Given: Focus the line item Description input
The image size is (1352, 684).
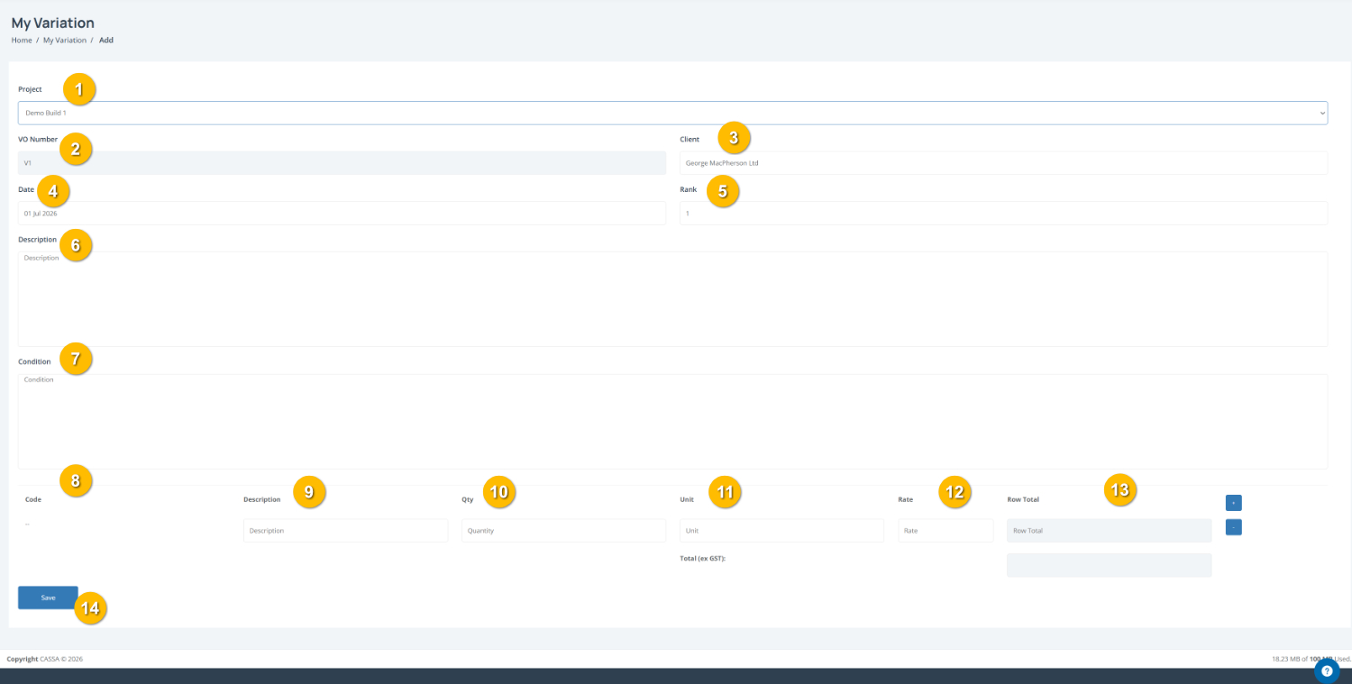Looking at the screenshot, I should 345,531.
